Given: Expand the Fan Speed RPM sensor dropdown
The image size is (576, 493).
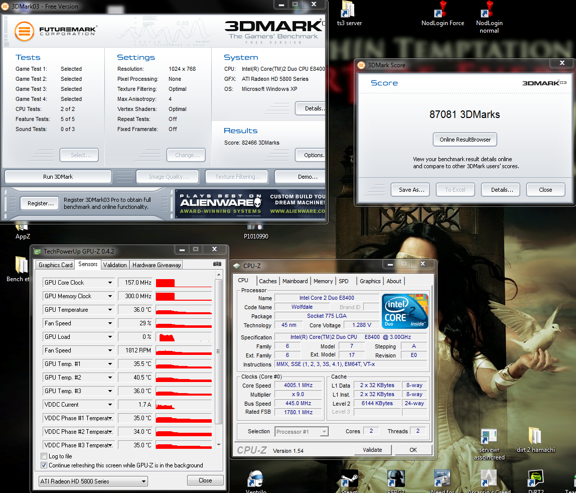Looking at the screenshot, I should 110,350.
